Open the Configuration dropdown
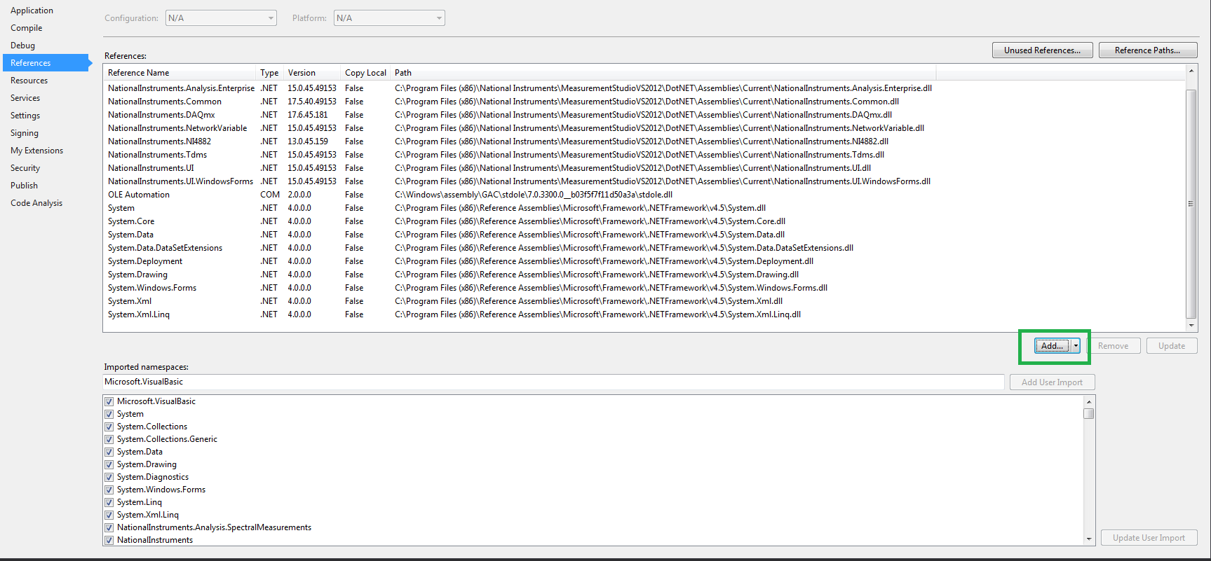Image resolution: width=1211 pixels, height=561 pixels. pyautogui.click(x=221, y=18)
